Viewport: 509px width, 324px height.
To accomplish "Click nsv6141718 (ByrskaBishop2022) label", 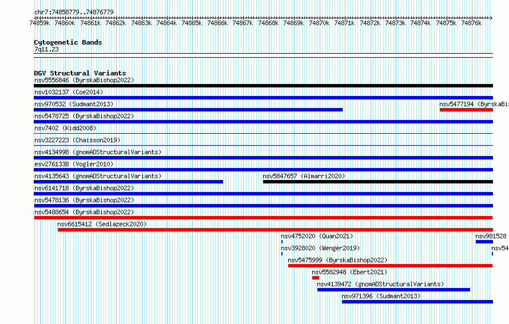I will (84, 188).
